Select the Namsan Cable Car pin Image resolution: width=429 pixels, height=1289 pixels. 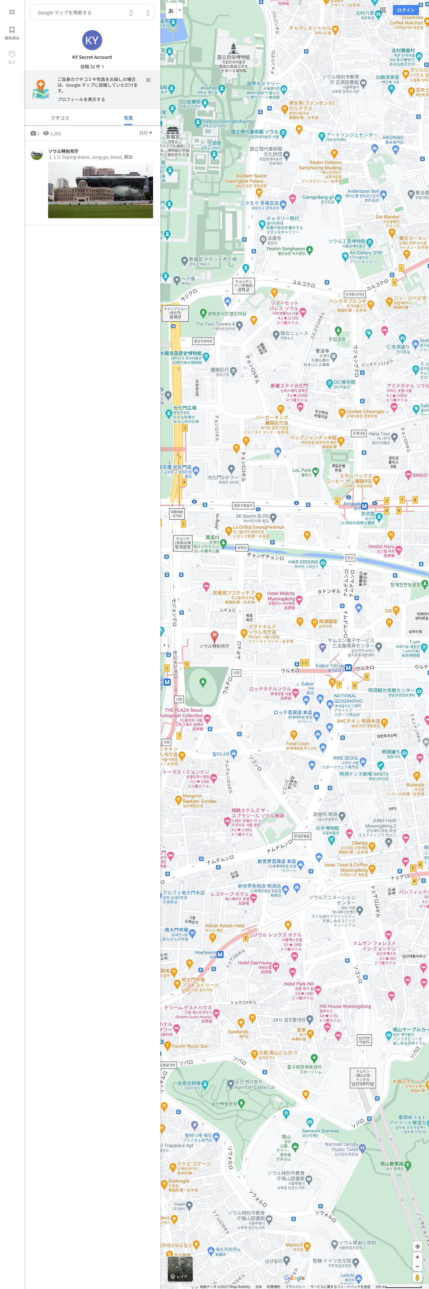[x=230, y=1084]
